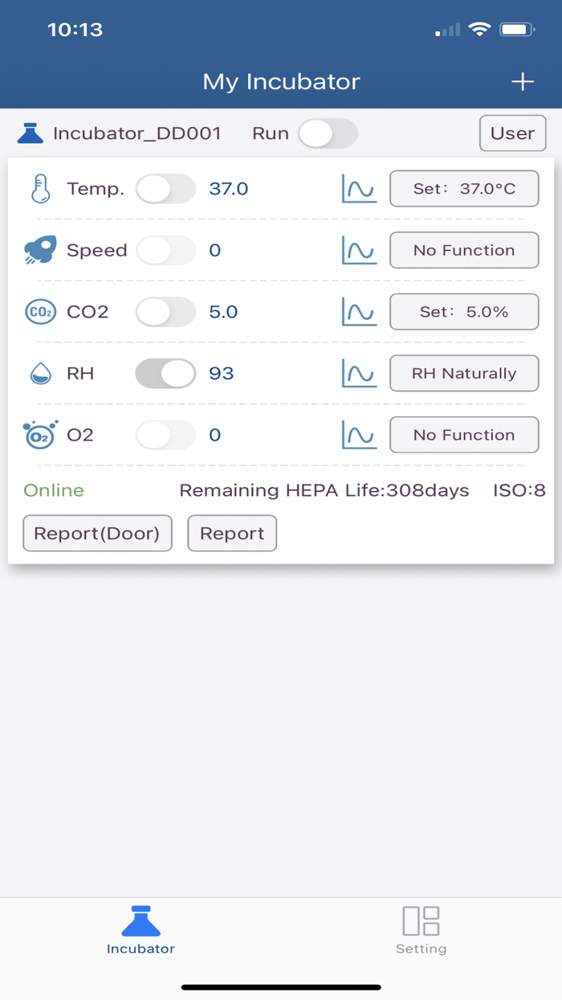Enable the CO2 switch

point(165,312)
